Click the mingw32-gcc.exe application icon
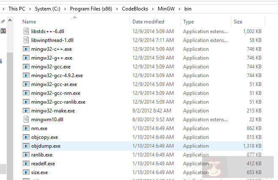Viewport: 278px width, 180px height. (26, 66)
